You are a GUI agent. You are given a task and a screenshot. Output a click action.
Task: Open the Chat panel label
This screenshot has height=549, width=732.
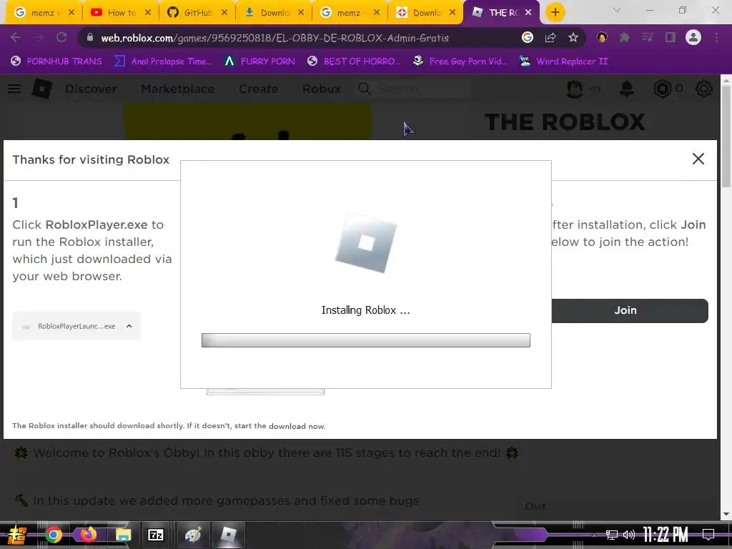[535, 507]
